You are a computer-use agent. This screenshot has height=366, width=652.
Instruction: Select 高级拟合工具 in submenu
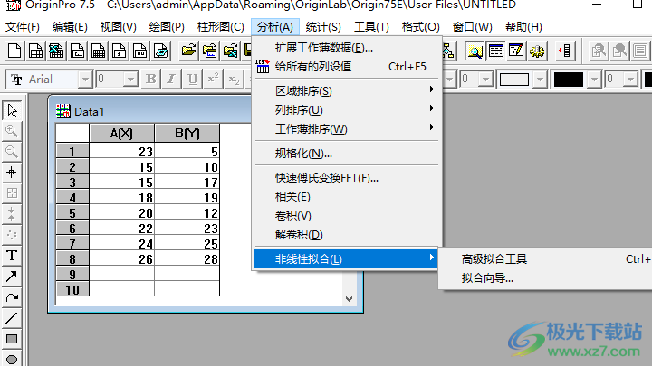click(x=545, y=259)
